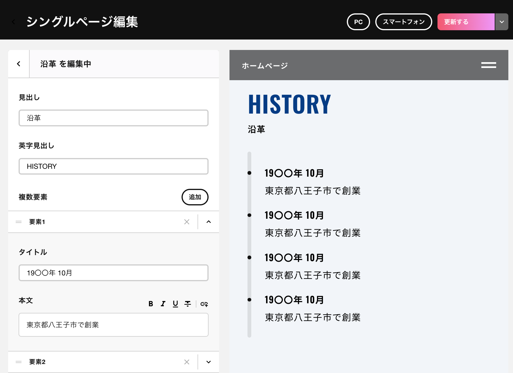
Task: Select the 要素1 row label
Action: pyautogui.click(x=37, y=222)
